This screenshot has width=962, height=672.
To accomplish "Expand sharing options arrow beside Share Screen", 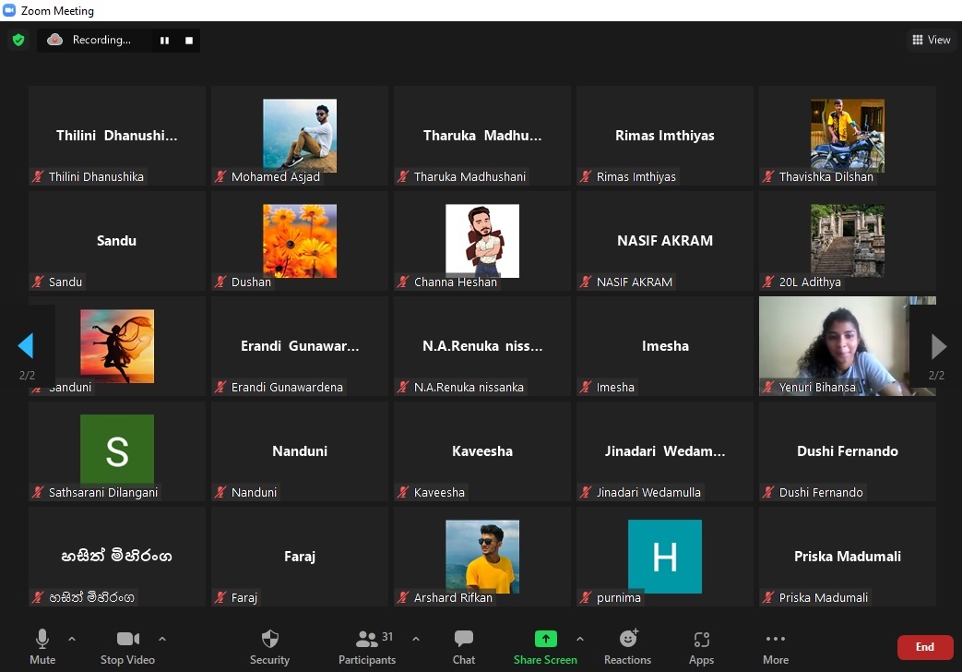I will pyautogui.click(x=580, y=639).
